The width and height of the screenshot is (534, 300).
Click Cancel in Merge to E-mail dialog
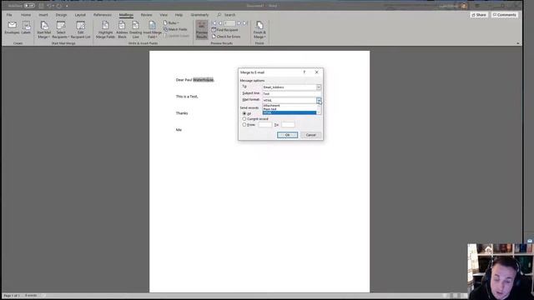[x=310, y=135]
